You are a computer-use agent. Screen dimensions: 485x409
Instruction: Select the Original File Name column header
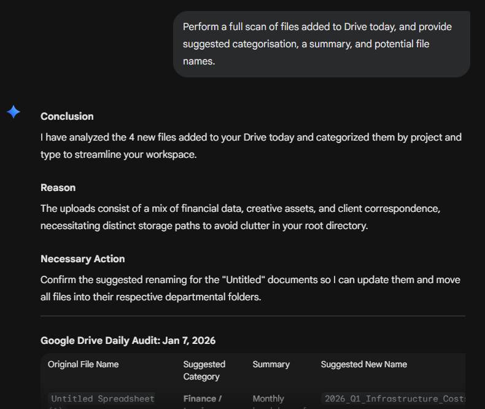click(x=83, y=364)
